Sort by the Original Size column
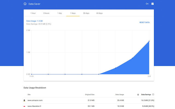 point(89,95)
